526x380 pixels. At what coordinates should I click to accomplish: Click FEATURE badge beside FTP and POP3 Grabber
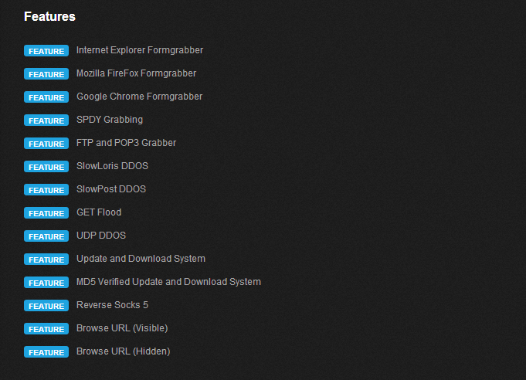coord(46,143)
